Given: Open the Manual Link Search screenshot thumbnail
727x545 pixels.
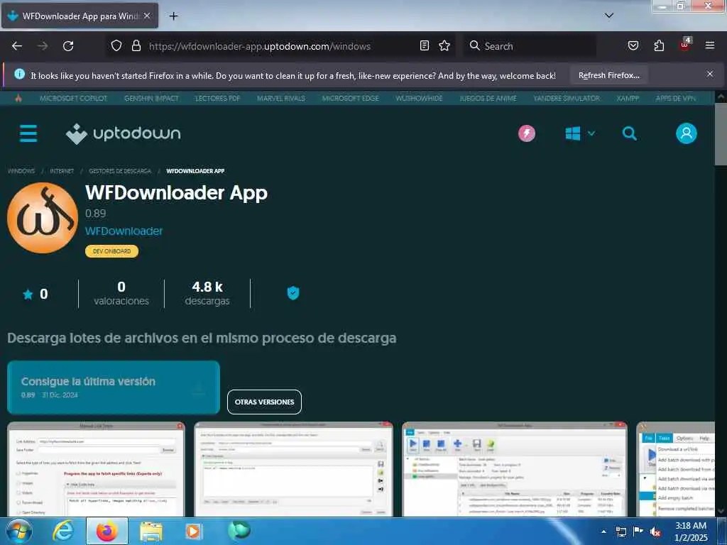Looking at the screenshot, I should pyautogui.click(x=96, y=469).
